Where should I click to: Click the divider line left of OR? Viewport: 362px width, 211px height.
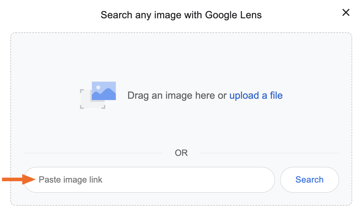point(93,153)
